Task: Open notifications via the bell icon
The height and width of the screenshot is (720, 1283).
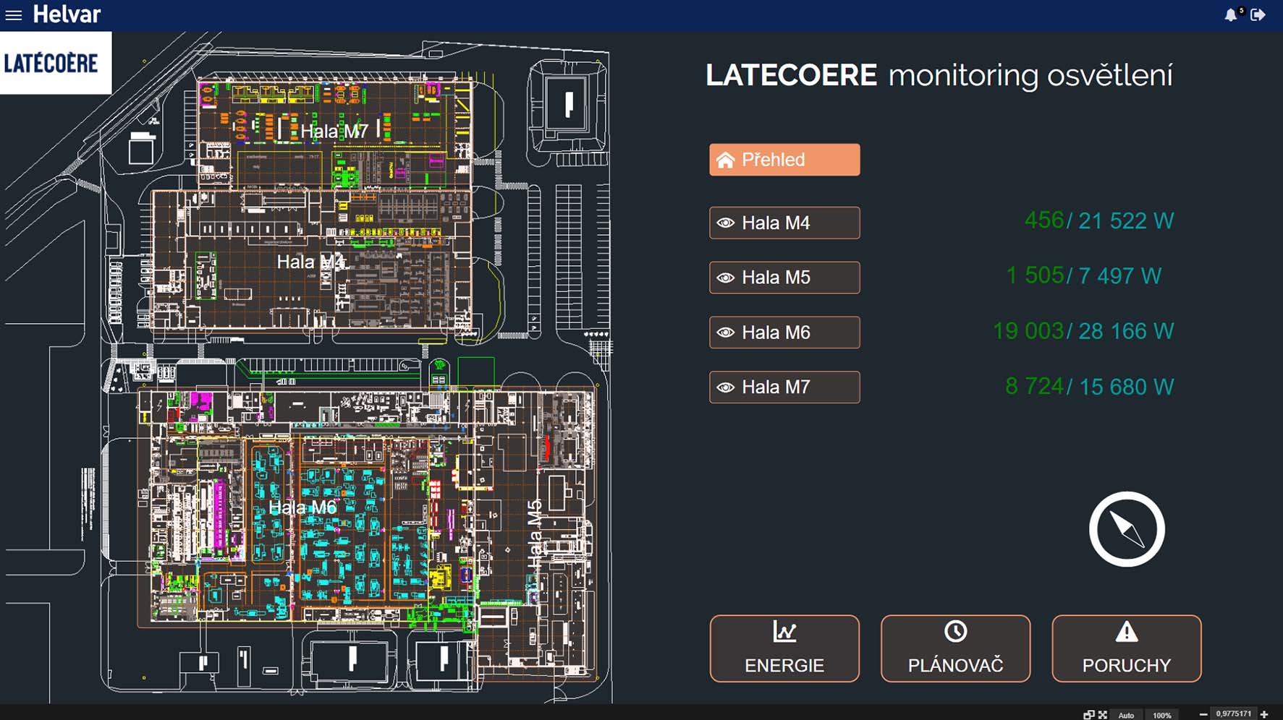Action: [x=1231, y=15]
